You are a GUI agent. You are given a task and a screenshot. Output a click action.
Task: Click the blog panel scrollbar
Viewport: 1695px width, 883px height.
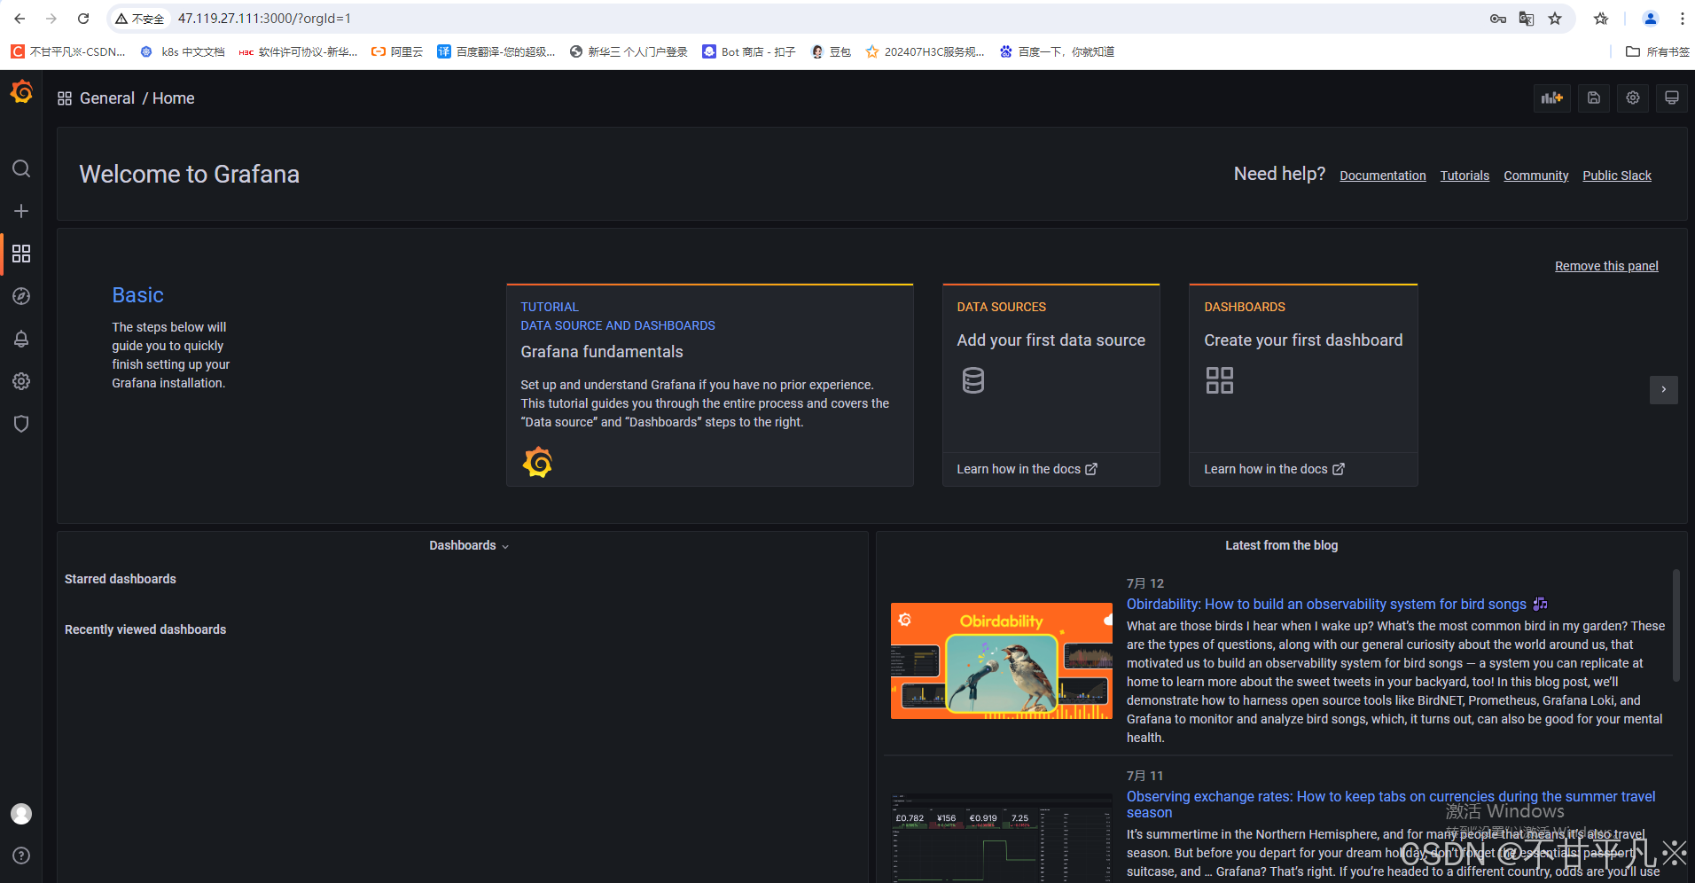[x=1675, y=625]
